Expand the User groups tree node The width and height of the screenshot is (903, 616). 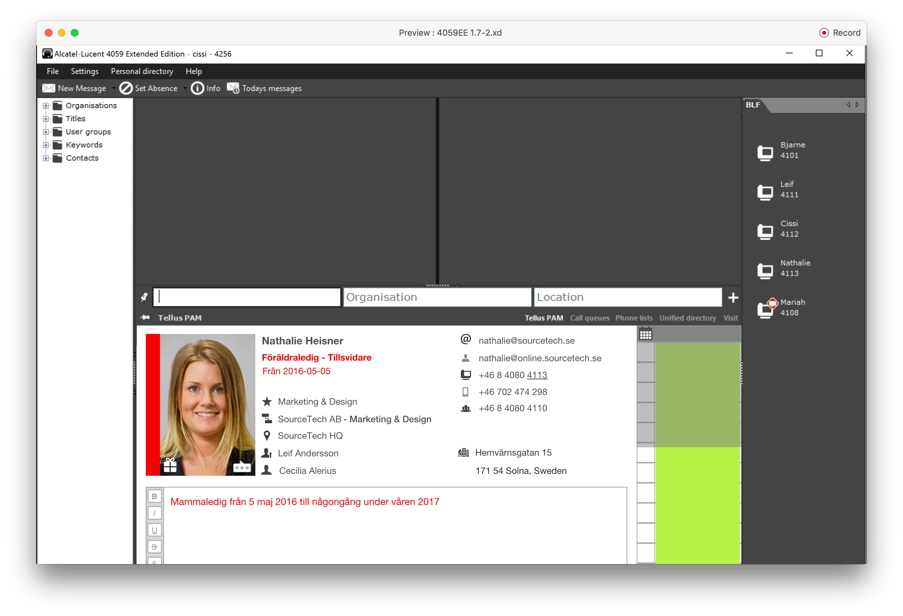[46, 132]
